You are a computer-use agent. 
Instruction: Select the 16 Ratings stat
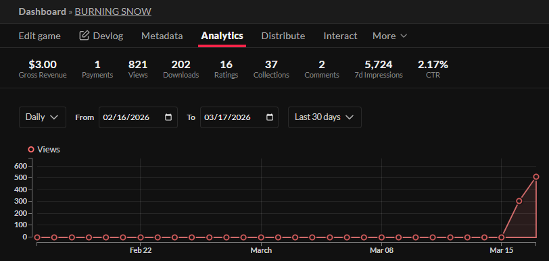(x=226, y=69)
